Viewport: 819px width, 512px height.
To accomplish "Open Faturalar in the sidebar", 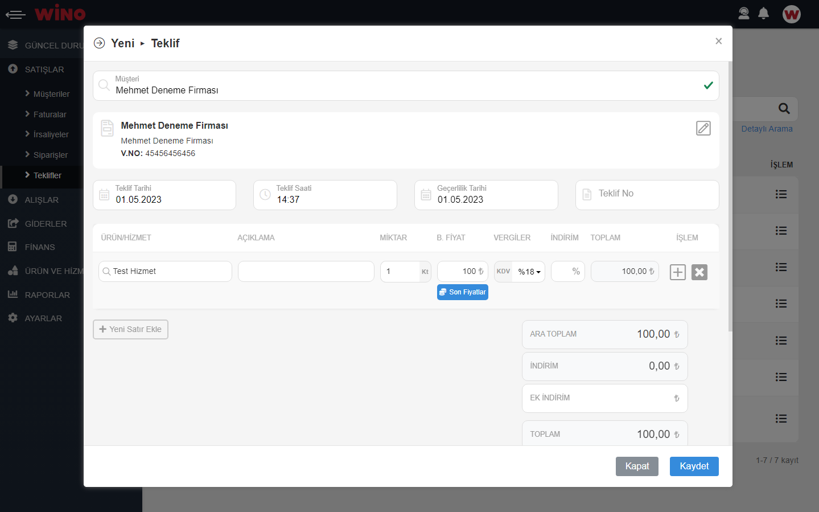I will pyautogui.click(x=50, y=114).
